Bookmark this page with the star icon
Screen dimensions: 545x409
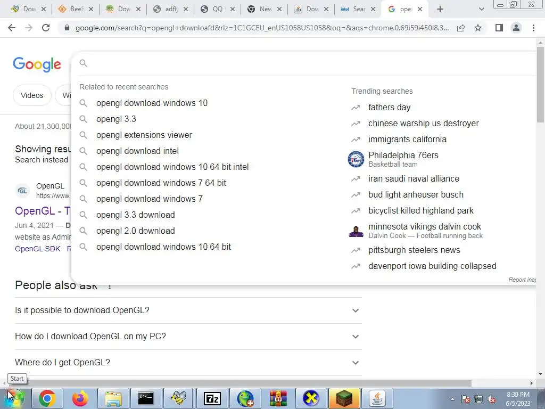click(478, 28)
